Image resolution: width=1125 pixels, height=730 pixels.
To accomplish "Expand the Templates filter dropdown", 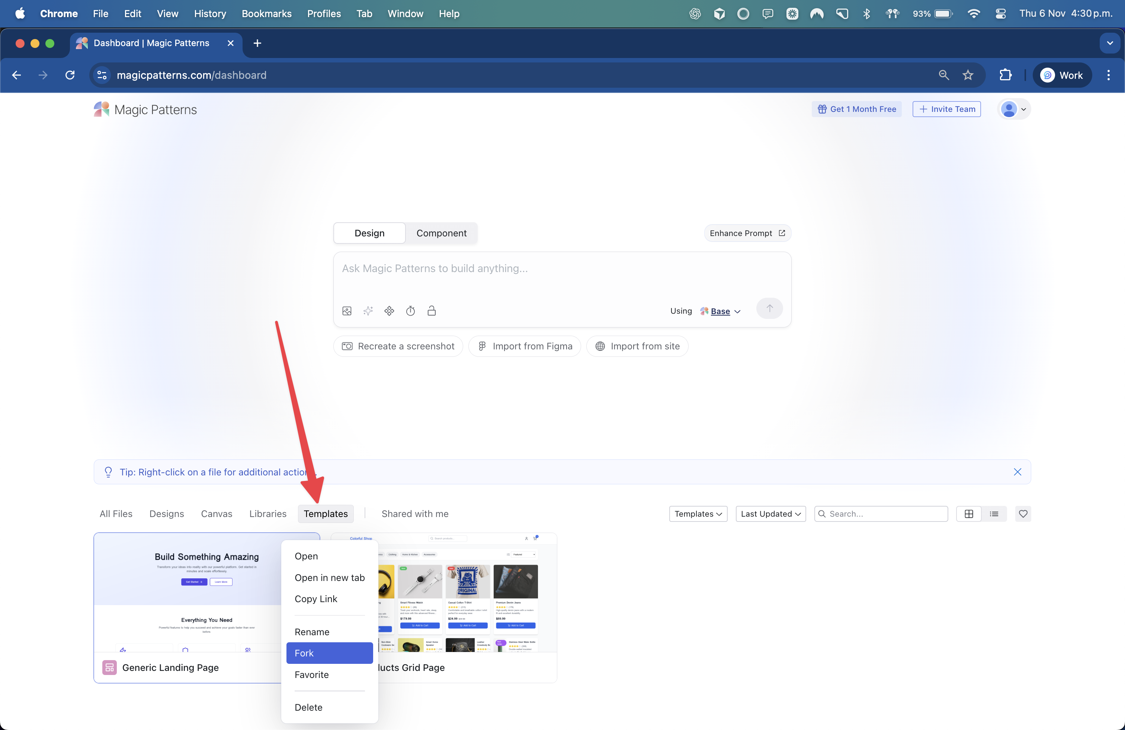I will tap(698, 514).
